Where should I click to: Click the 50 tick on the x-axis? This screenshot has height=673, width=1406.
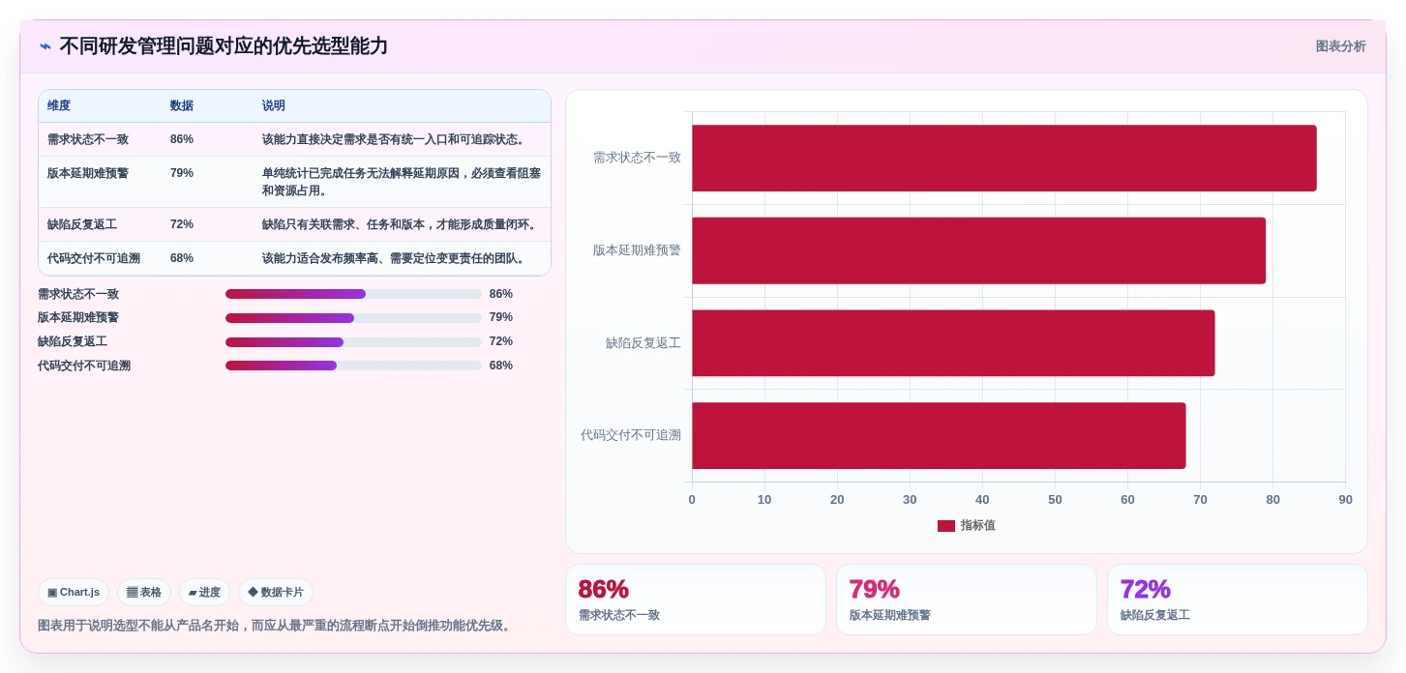click(x=1055, y=500)
